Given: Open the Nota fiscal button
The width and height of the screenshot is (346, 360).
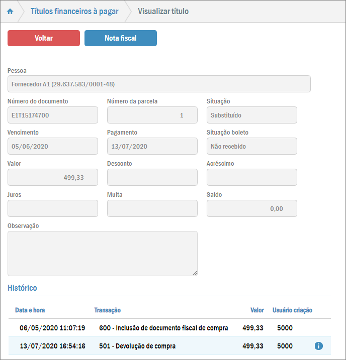Looking at the screenshot, I should (x=121, y=38).
